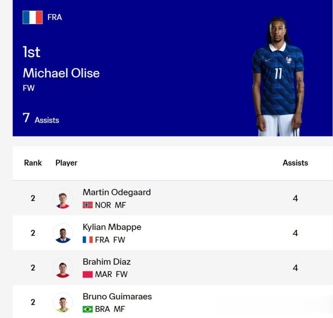Click the Norway flag icon

coord(88,205)
